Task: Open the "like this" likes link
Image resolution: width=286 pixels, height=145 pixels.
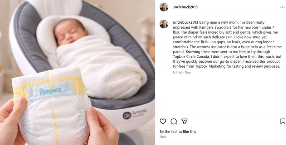Action: [x=189, y=131]
